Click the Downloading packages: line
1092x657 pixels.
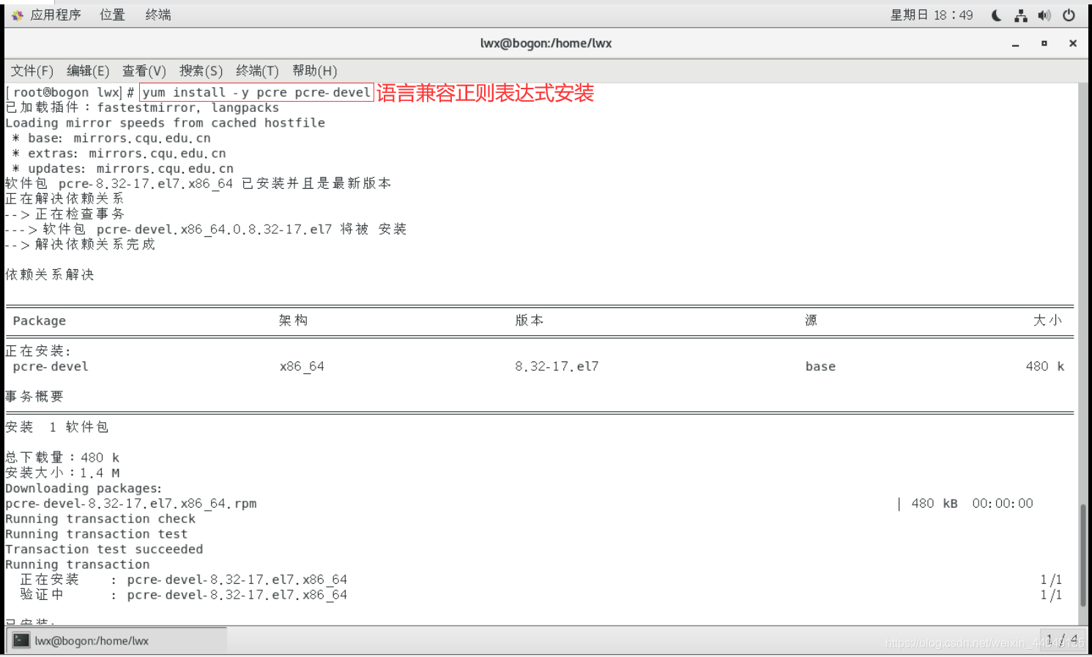pos(83,489)
